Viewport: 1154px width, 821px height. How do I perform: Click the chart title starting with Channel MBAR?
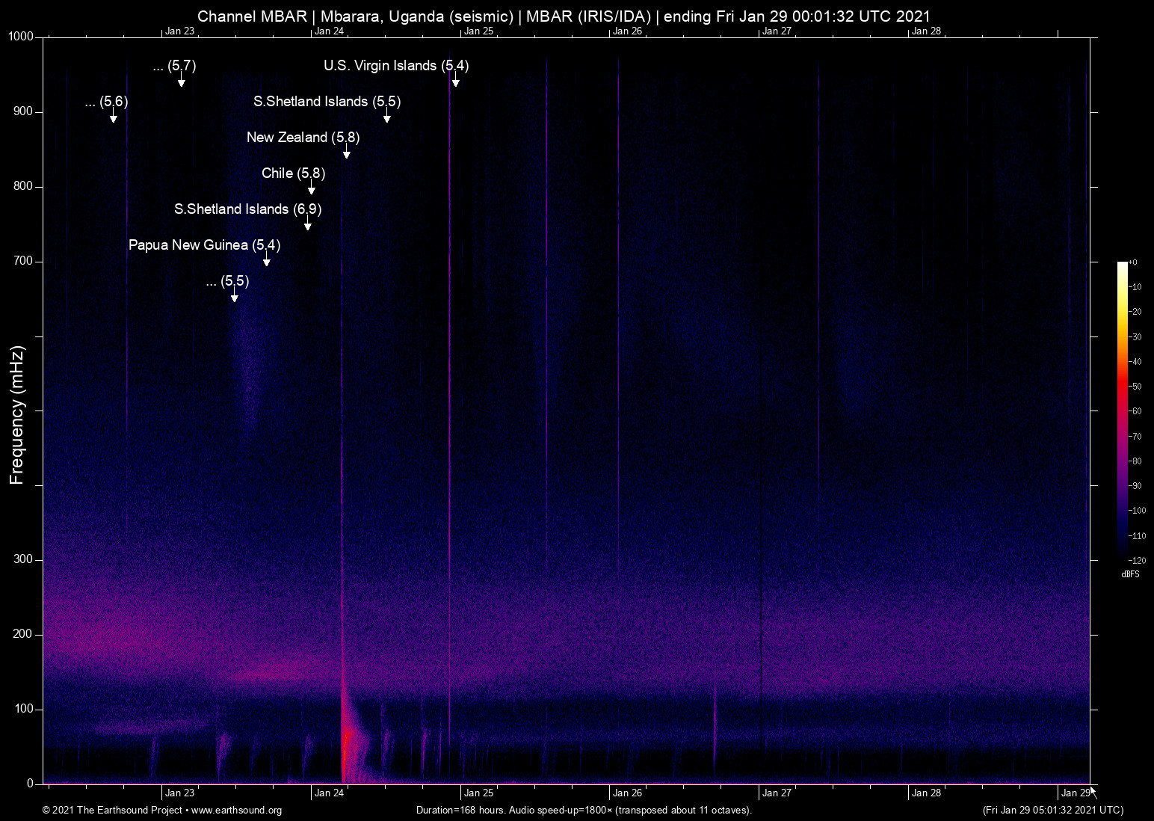coord(564,16)
